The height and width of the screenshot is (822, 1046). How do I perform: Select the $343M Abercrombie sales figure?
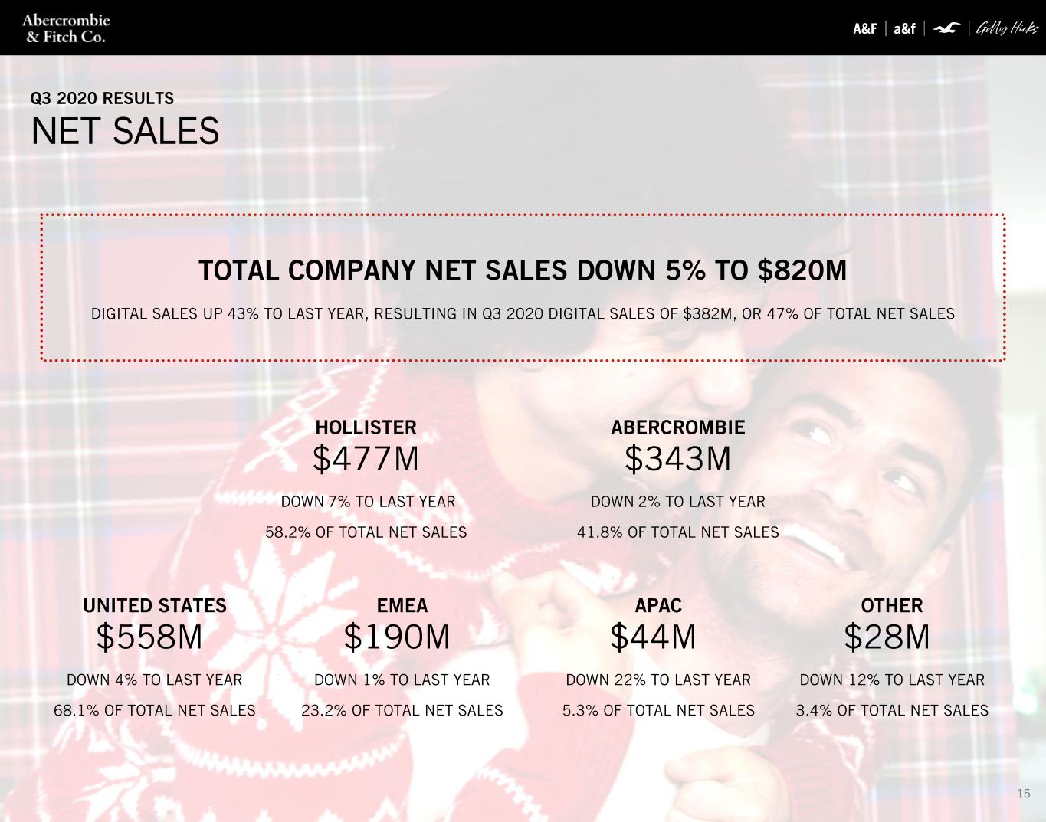click(x=677, y=459)
